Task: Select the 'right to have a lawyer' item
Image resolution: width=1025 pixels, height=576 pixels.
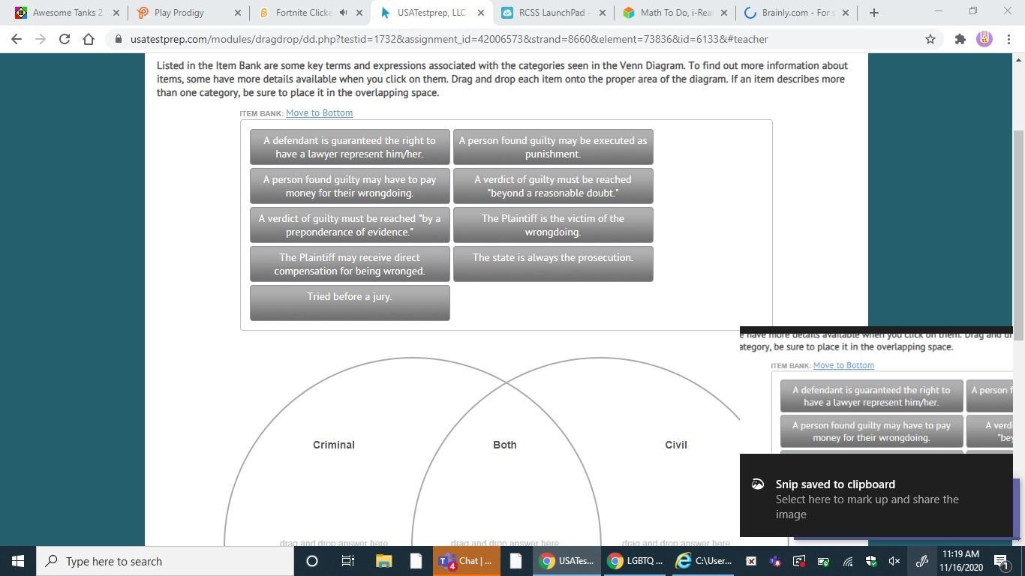Action: [350, 147]
